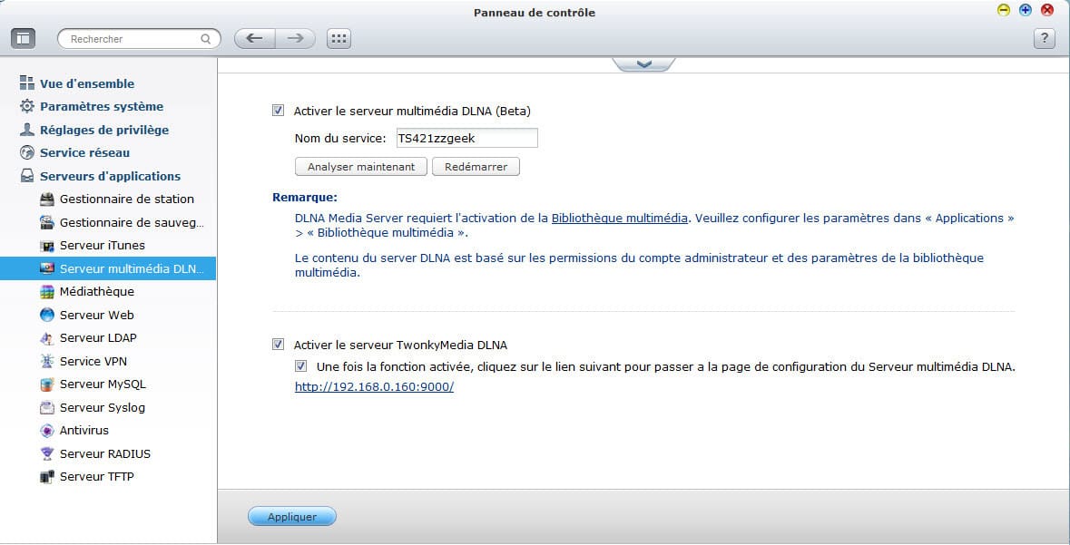Viewport: 1070px width, 545px height.
Task: Close the Panneau de contrôle window
Action: point(1046,10)
